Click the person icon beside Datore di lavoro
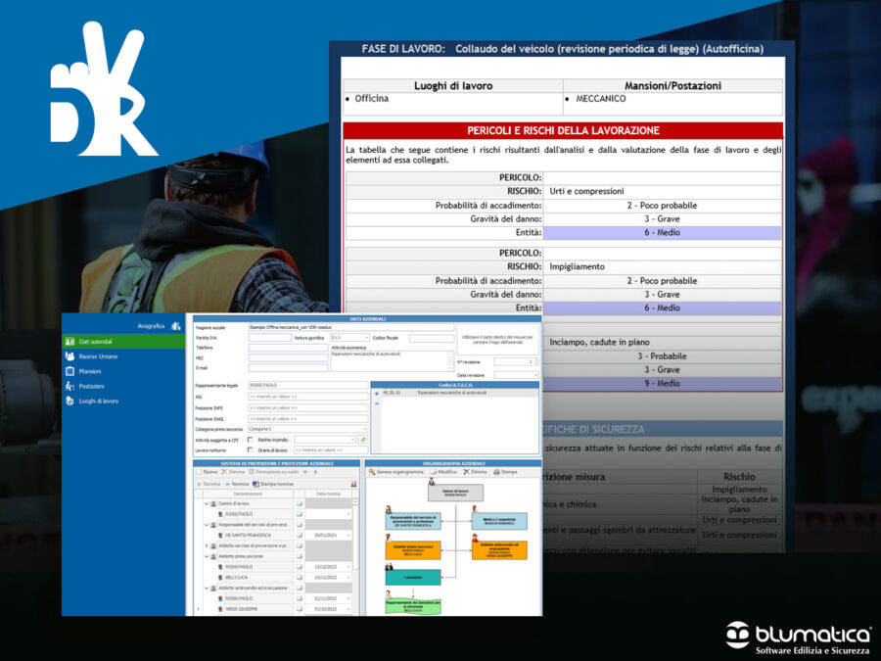The width and height of the screenshot is (881, 661). point(213,503)
